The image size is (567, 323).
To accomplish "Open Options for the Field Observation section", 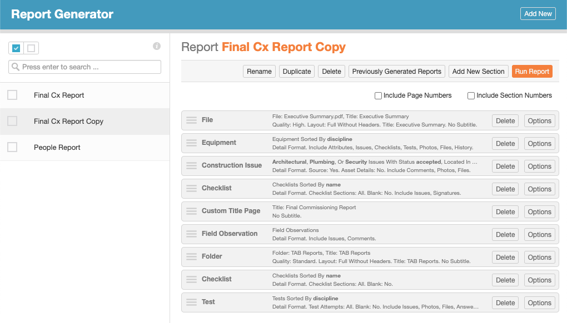I will (540, 235).
